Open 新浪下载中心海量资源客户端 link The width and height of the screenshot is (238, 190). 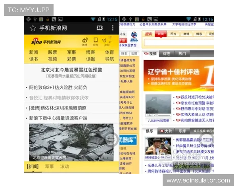(58, 118)
